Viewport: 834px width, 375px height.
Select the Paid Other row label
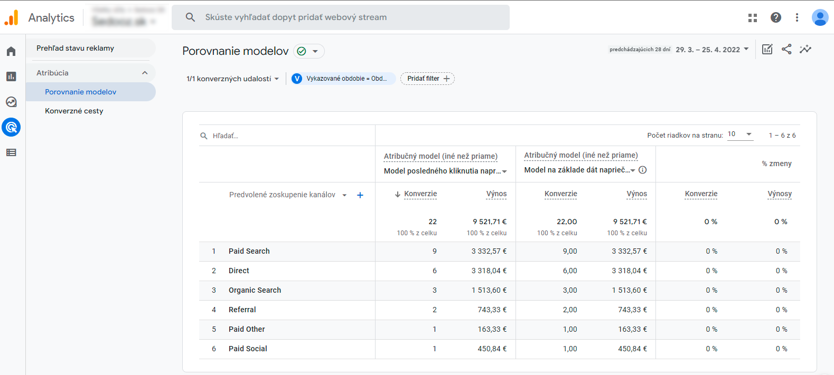point(247,329)
